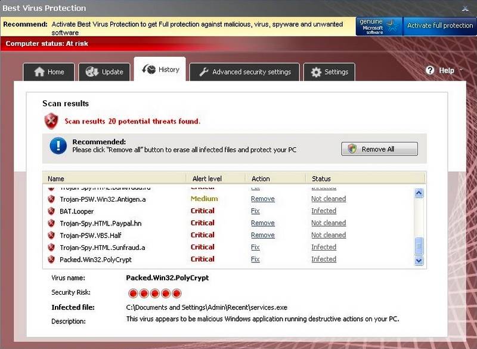Click shield icon beside Trojan-Spy.HTML.Paypal.hn

pyautogui.click(x=51, y=223)
